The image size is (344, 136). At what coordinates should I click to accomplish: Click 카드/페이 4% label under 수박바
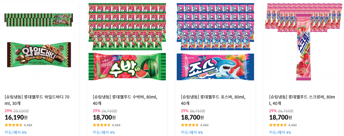click(x=104, y=132)
